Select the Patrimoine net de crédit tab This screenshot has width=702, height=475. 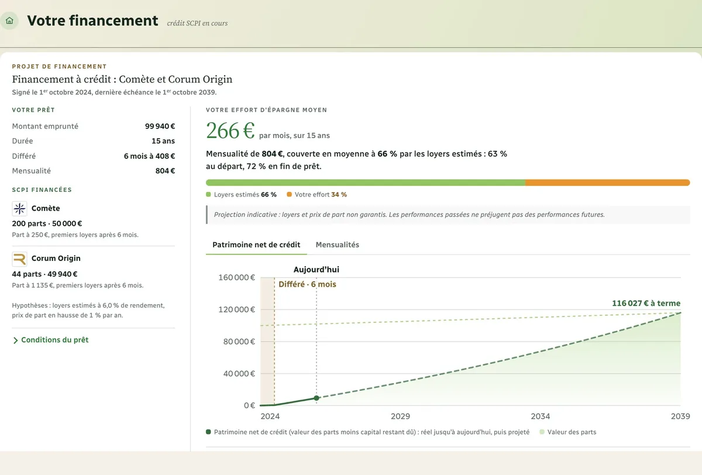pos(256,245)
